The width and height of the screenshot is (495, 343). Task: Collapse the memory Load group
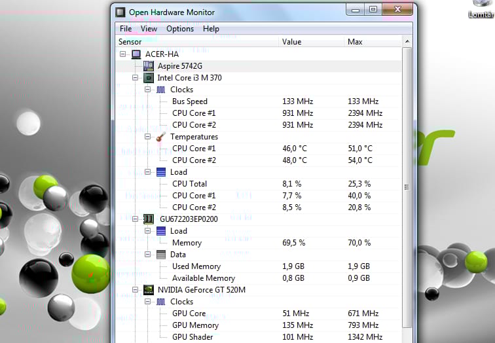coord(147,231)
